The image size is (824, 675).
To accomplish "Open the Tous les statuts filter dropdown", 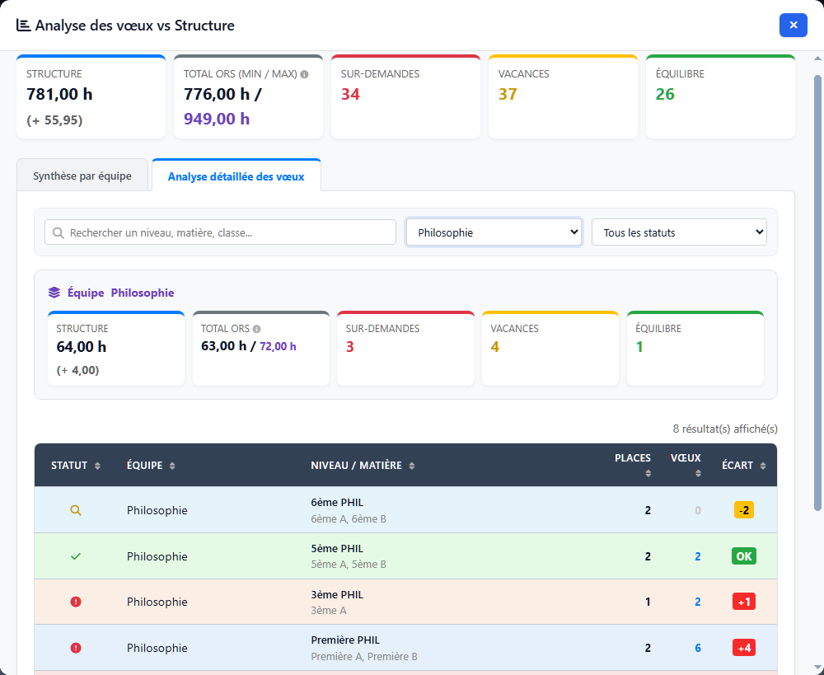I will [x=679, y=232].
